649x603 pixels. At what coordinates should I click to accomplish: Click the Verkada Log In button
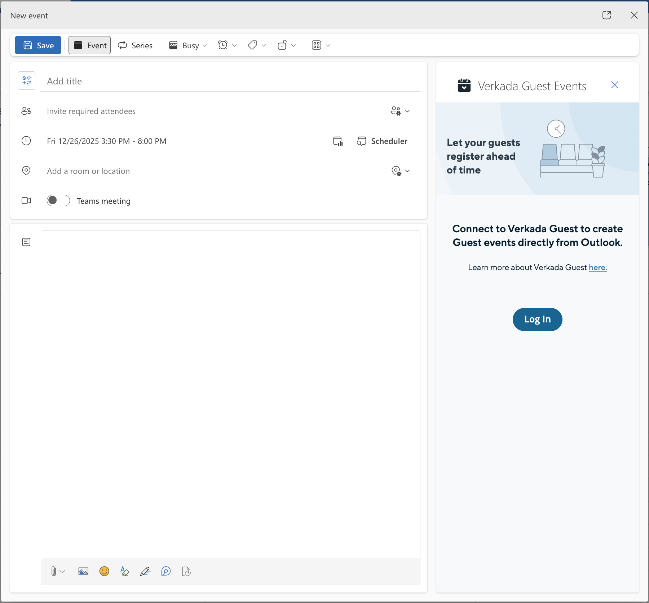[537, 319]
